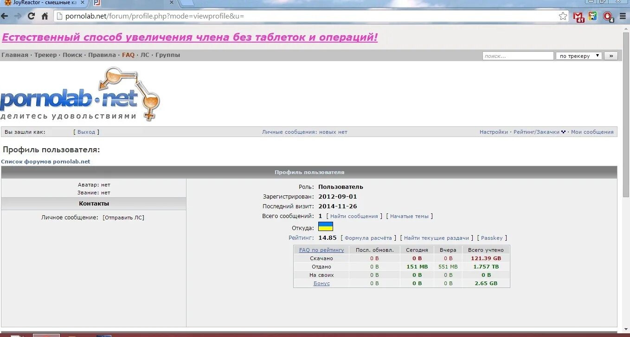Log out via the Выход link

(86, 132)
